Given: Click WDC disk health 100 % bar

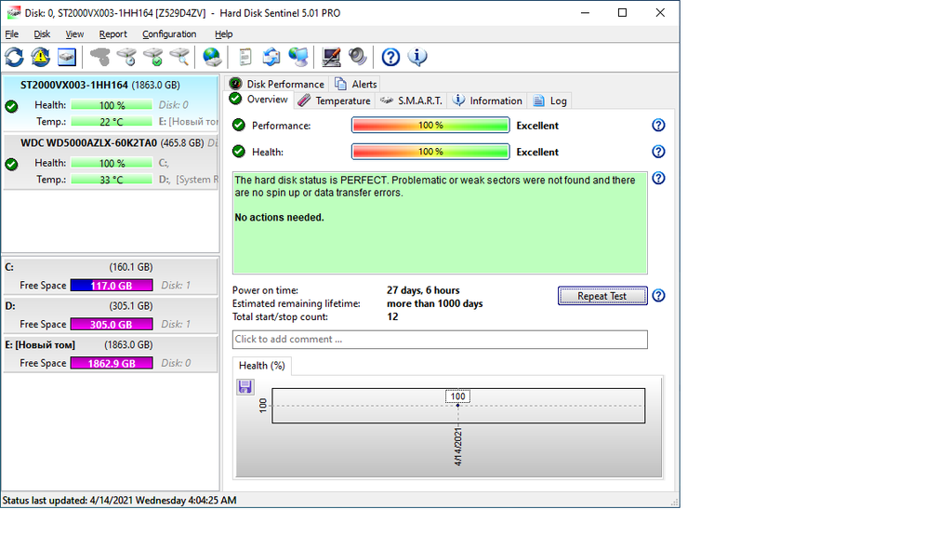Looking at the screenshot, I should 112,164.
